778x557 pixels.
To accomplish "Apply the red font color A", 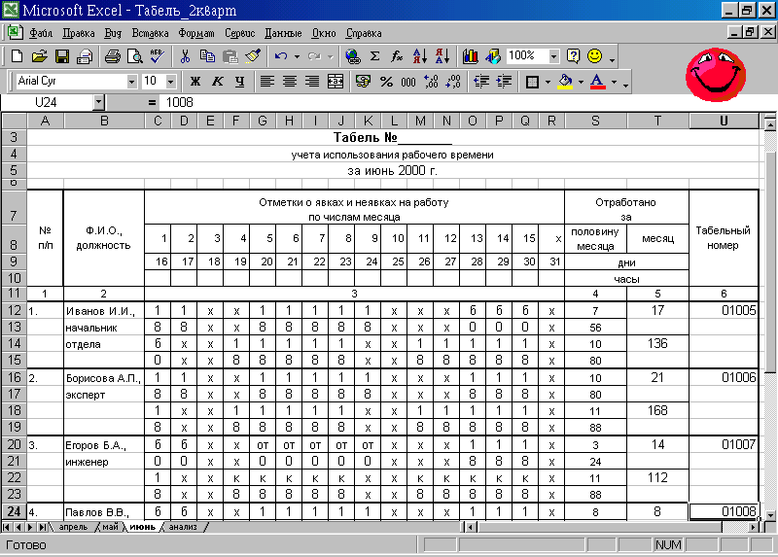I will pyautogui.click(x=597, y=82).
